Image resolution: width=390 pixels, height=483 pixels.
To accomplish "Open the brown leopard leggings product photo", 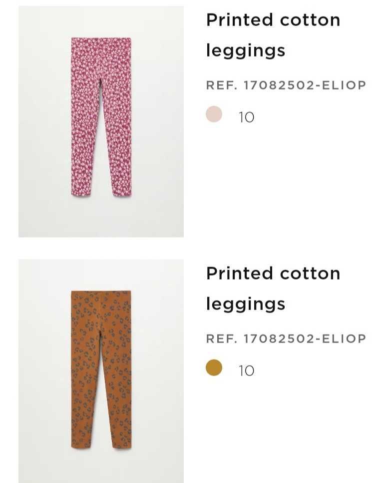I will coord(101,371).
